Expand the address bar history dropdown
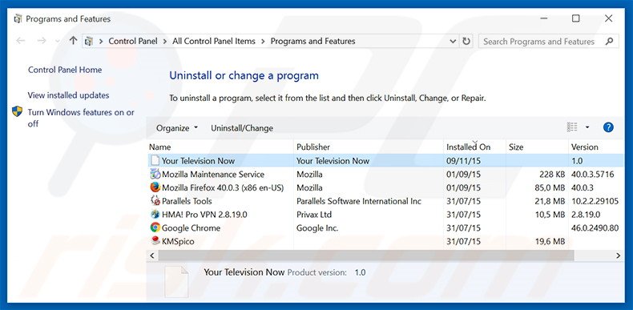Image resolution: width=633 pixels, height=310 pixels. (x=453, y=41)
